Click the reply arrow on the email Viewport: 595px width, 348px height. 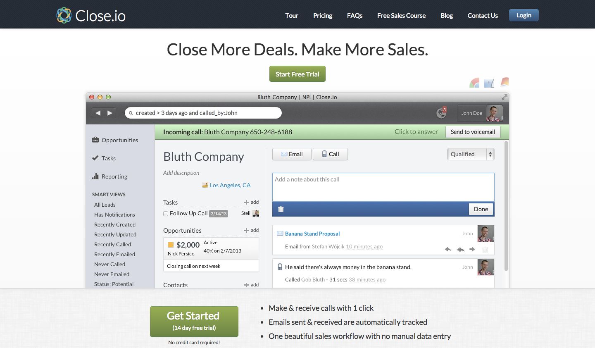448,249
